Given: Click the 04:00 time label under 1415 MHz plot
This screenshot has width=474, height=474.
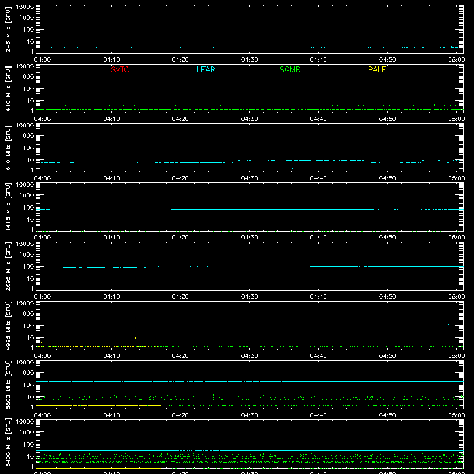Looking at the screenshot, I should (x=42, y=238).
